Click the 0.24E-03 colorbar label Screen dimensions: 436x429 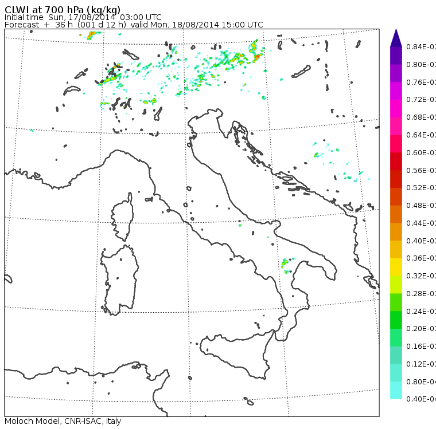pyautogui.click(x=421, y=311)
